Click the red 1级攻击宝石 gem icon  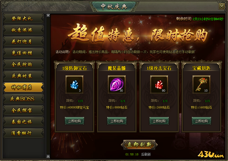tap(159, 84)
